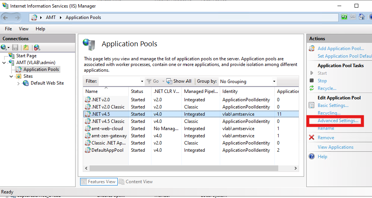Viewport: 372px width, 198px height.
Task: Click the green Refresh page icon
Action: coord(344,17)
